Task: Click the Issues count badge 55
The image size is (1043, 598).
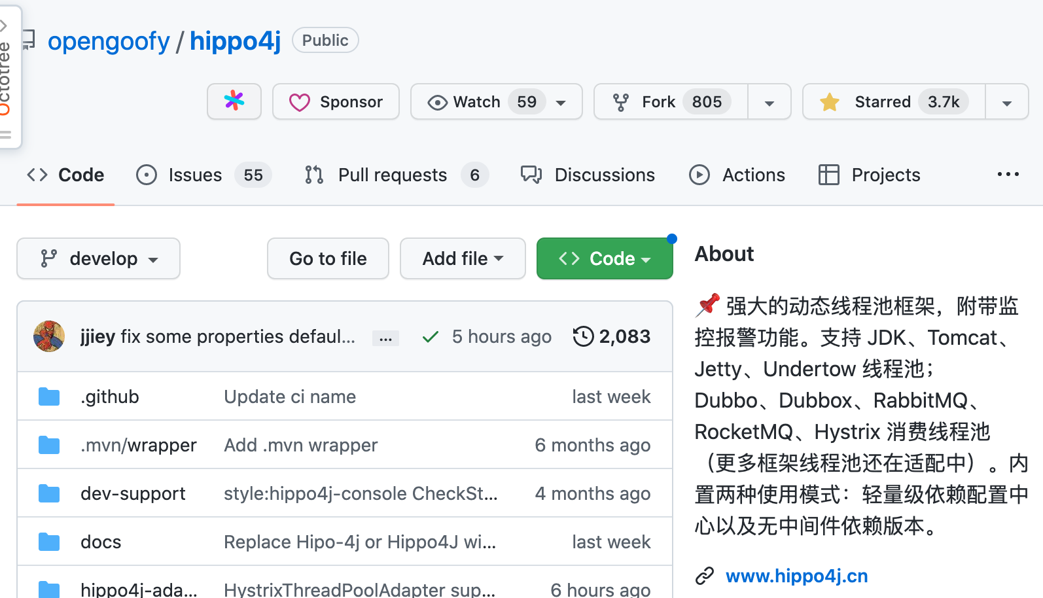Action: (x=253, y=175)
